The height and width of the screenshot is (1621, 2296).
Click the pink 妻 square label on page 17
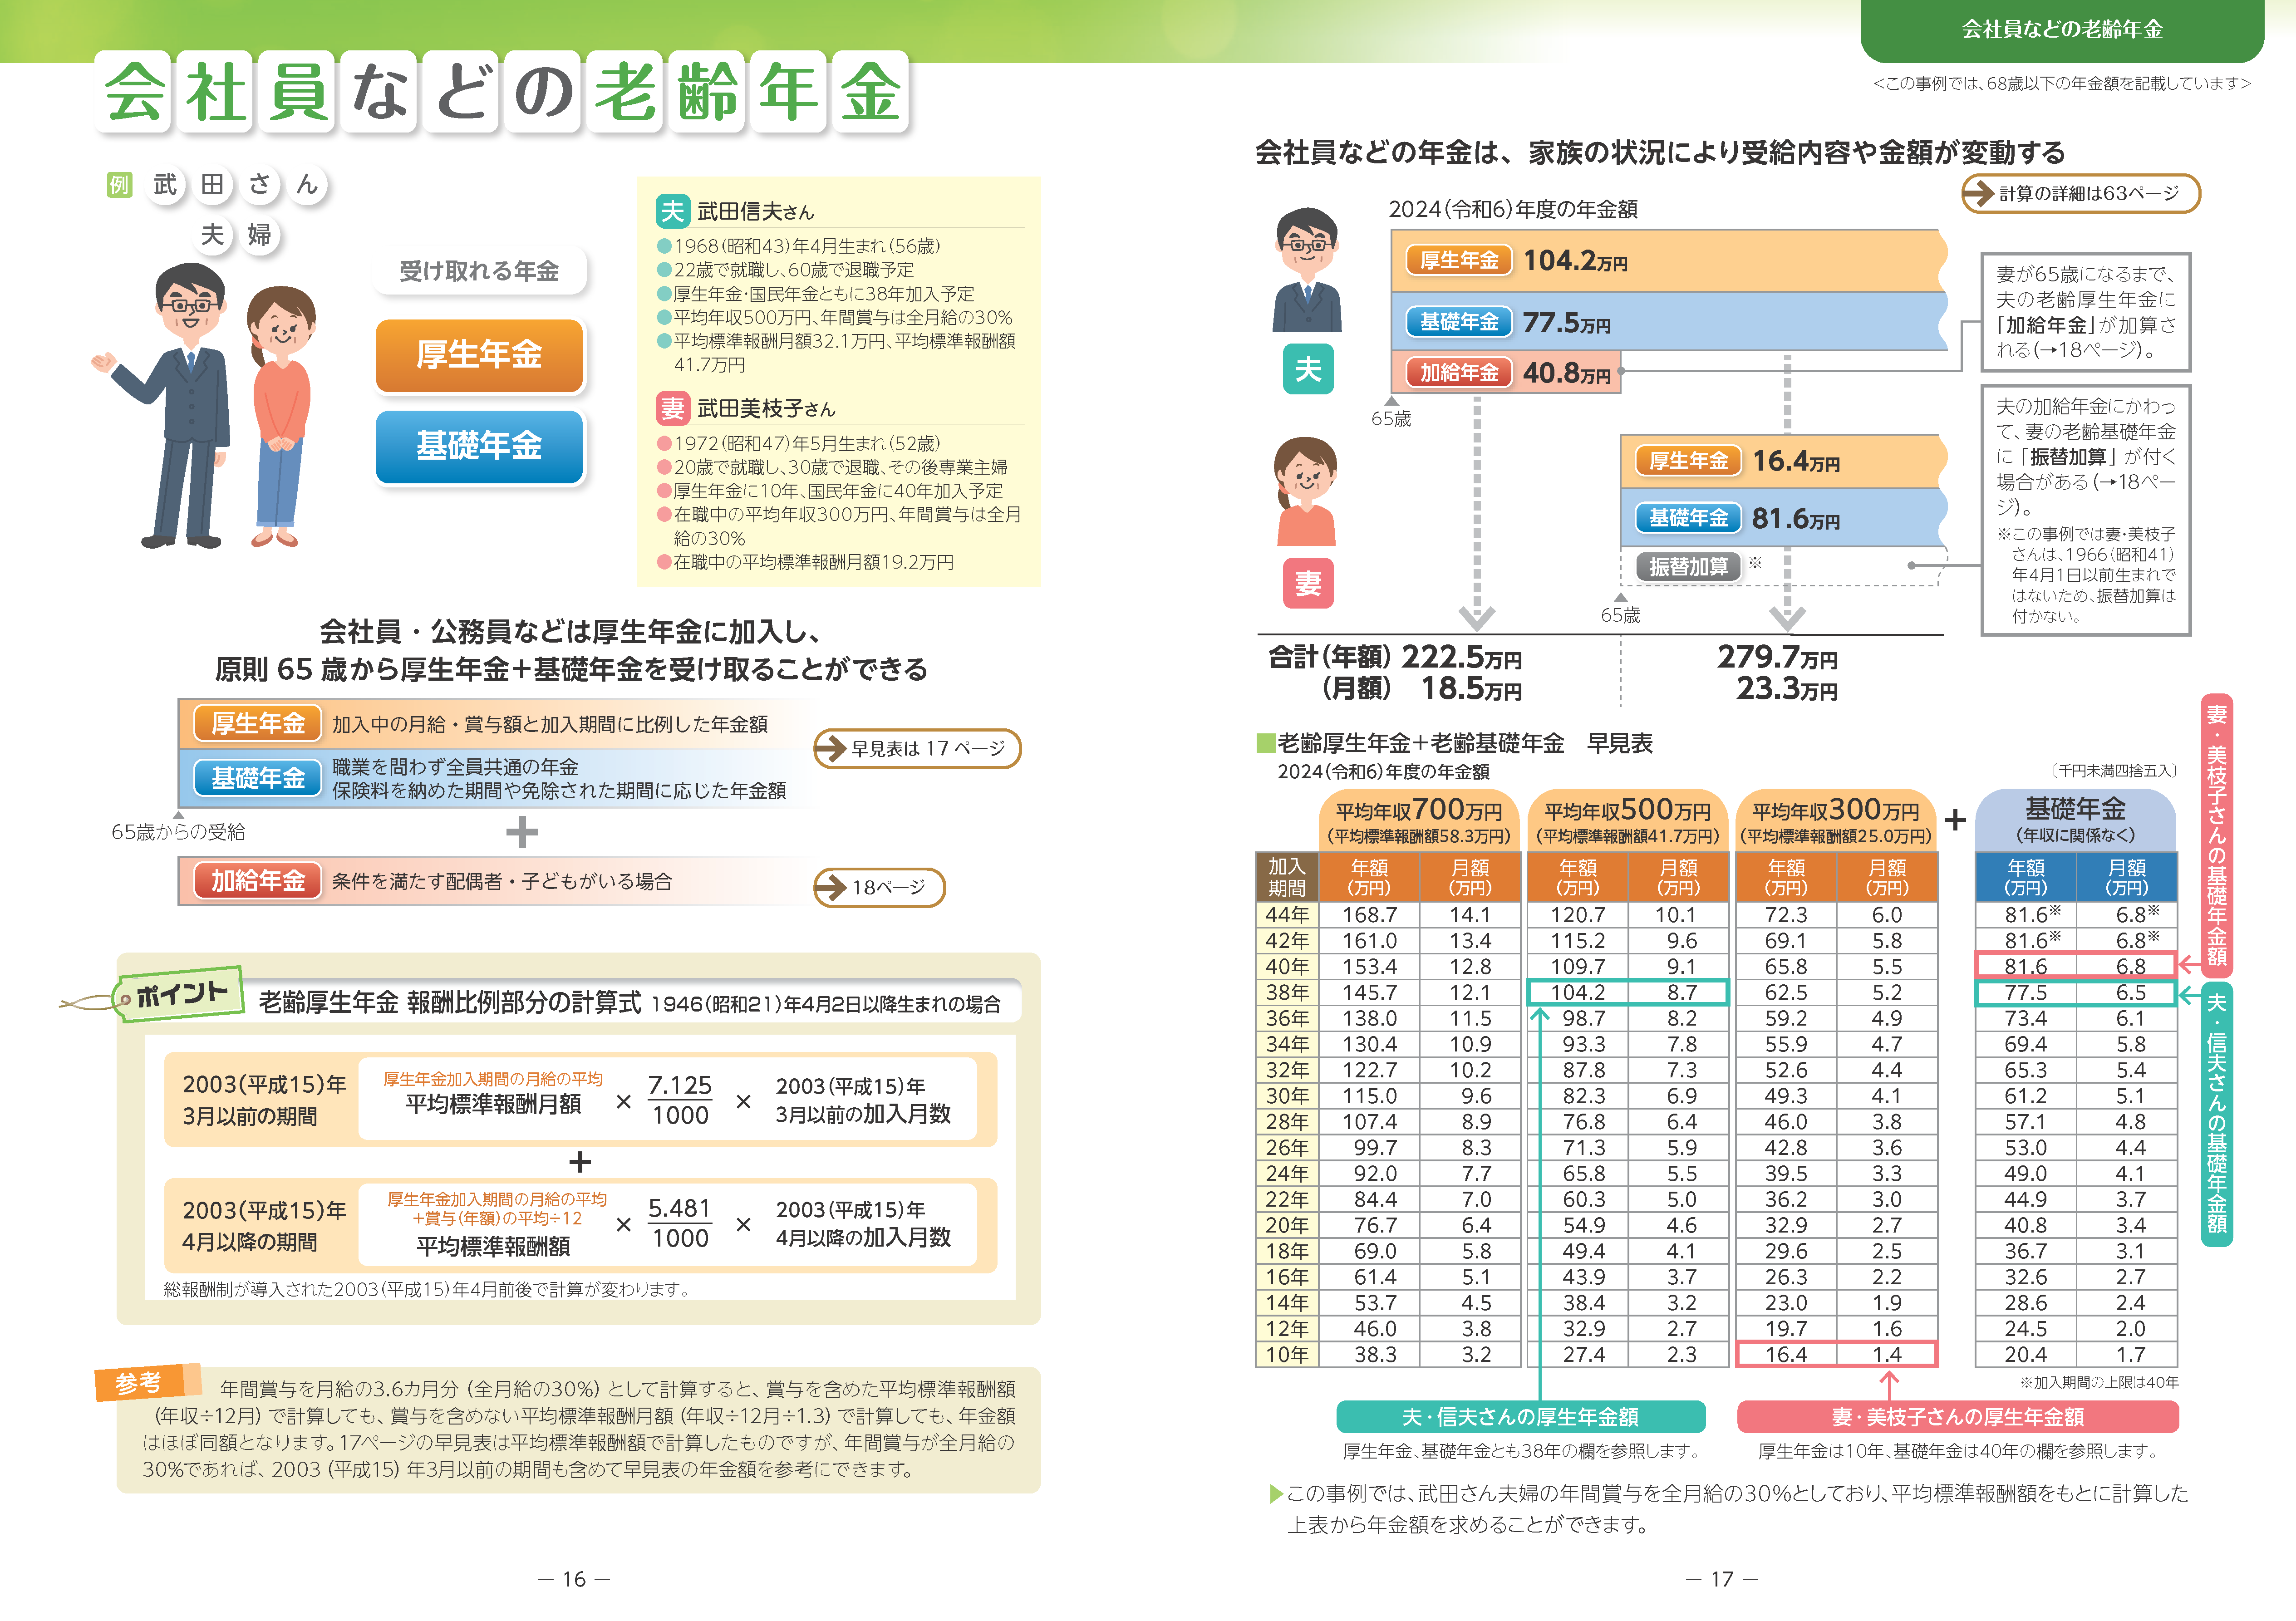tap(1308, 583)
